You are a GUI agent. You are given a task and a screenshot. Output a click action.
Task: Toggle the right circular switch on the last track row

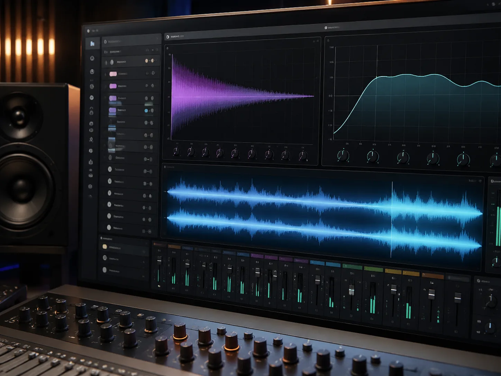click(149, 231)
